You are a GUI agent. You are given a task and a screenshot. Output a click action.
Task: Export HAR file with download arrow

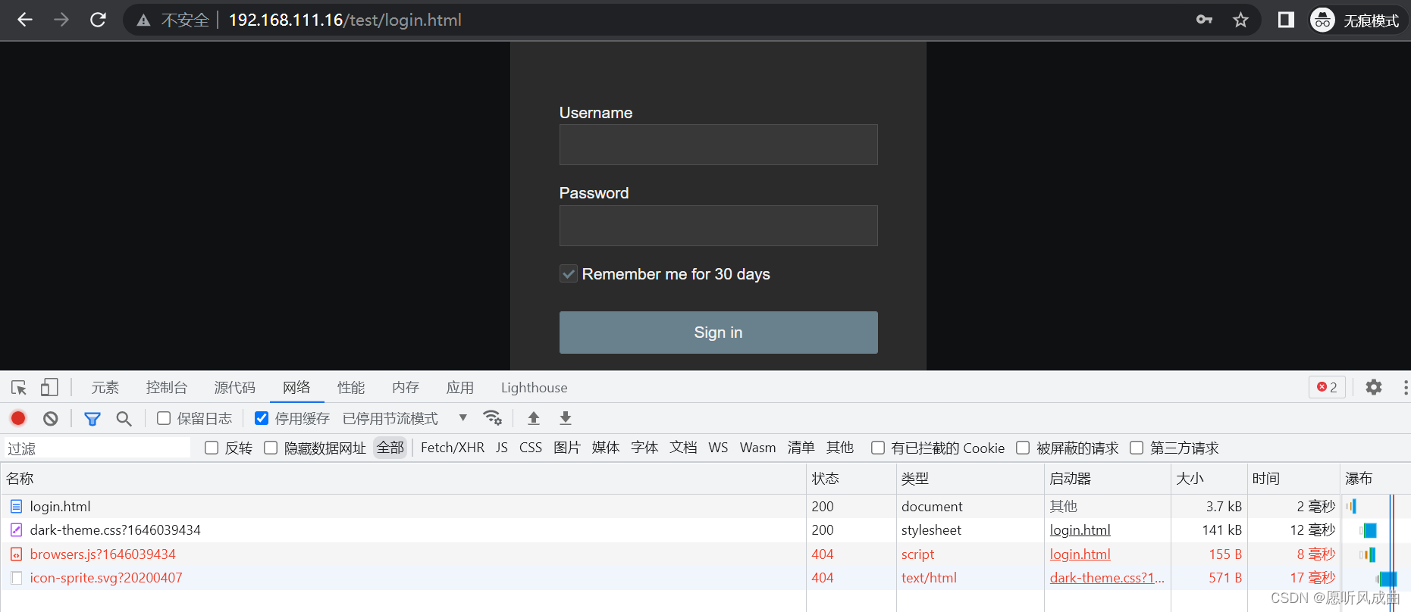(566, 418)
